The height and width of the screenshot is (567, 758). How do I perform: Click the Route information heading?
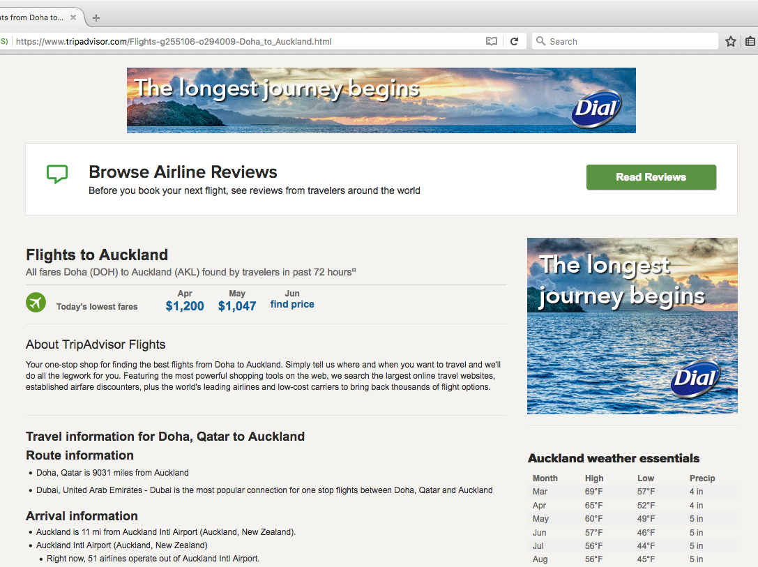pos(79,455)
